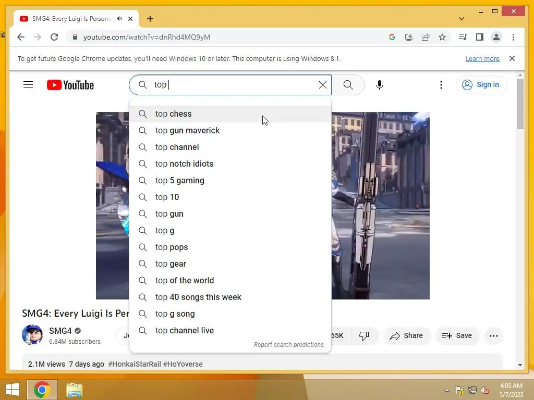Open Learn more about Chrome updates

tap(482, 58)
